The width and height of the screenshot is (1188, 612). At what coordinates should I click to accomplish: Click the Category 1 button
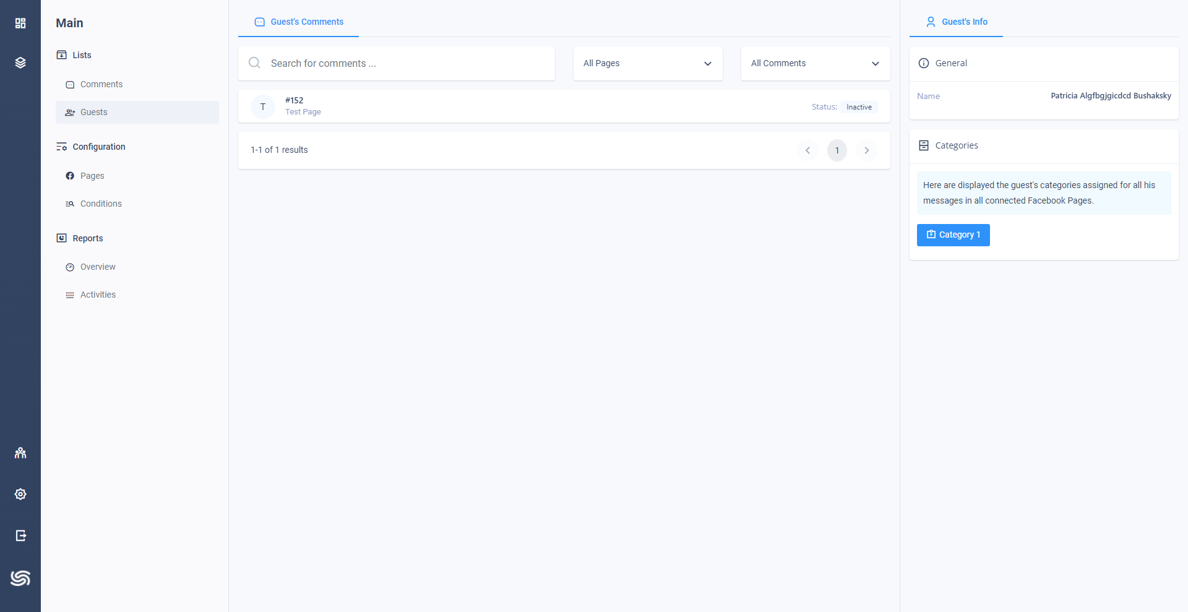(953, 235)
